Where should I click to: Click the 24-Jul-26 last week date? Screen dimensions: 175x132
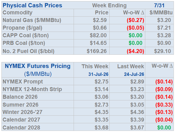coord(134,74)
